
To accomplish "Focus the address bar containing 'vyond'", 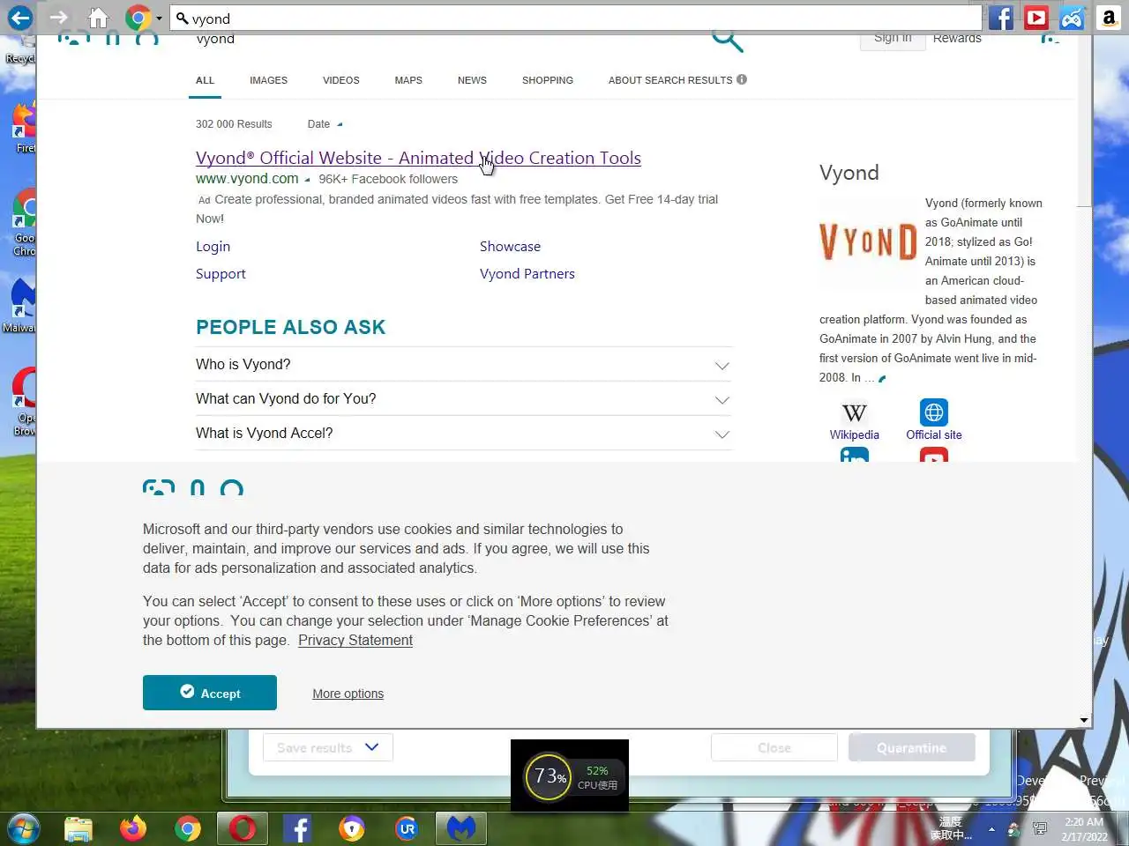I will 576,19.
